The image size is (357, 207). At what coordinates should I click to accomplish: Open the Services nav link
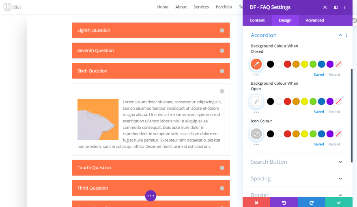[x=201, y=7]
